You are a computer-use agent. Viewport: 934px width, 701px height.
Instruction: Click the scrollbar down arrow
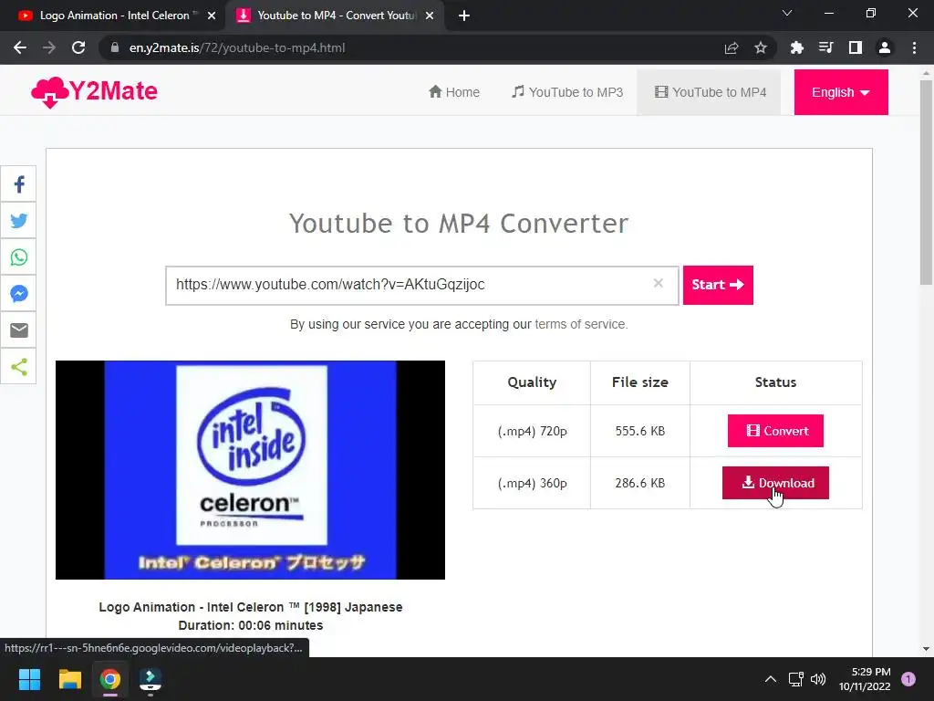coord(926,649)
